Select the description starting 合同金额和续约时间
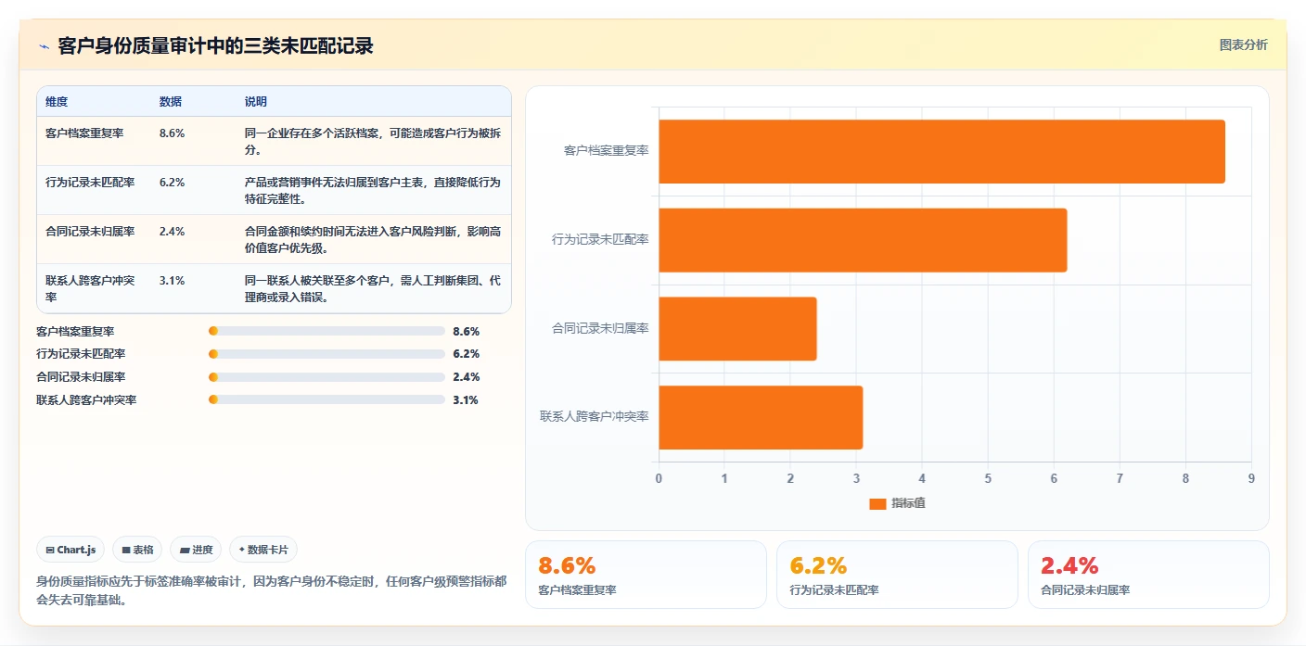The image size is (1306, 646). point(373,240)
